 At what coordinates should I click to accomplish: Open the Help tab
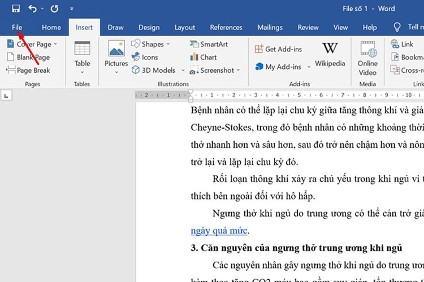pos(370,28)
